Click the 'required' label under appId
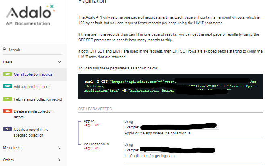This screenshot has width=271, height=166. point(91,125)
